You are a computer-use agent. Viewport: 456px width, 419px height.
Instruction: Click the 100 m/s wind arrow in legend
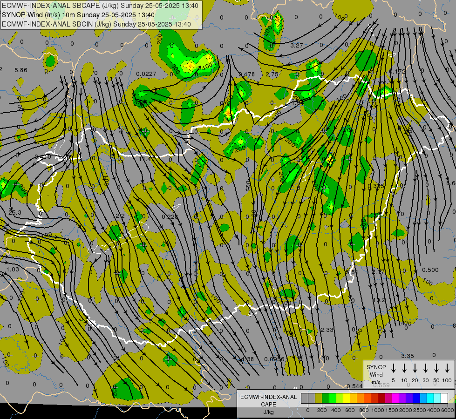pyautogui.click(x=447, y=368)
